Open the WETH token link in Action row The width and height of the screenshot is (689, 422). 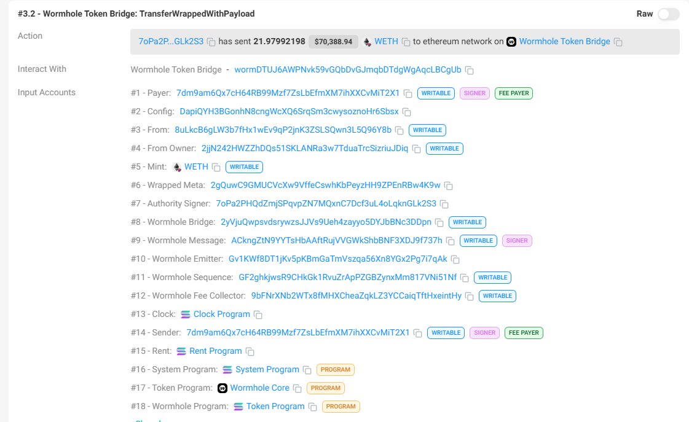(x=386, y=41)
